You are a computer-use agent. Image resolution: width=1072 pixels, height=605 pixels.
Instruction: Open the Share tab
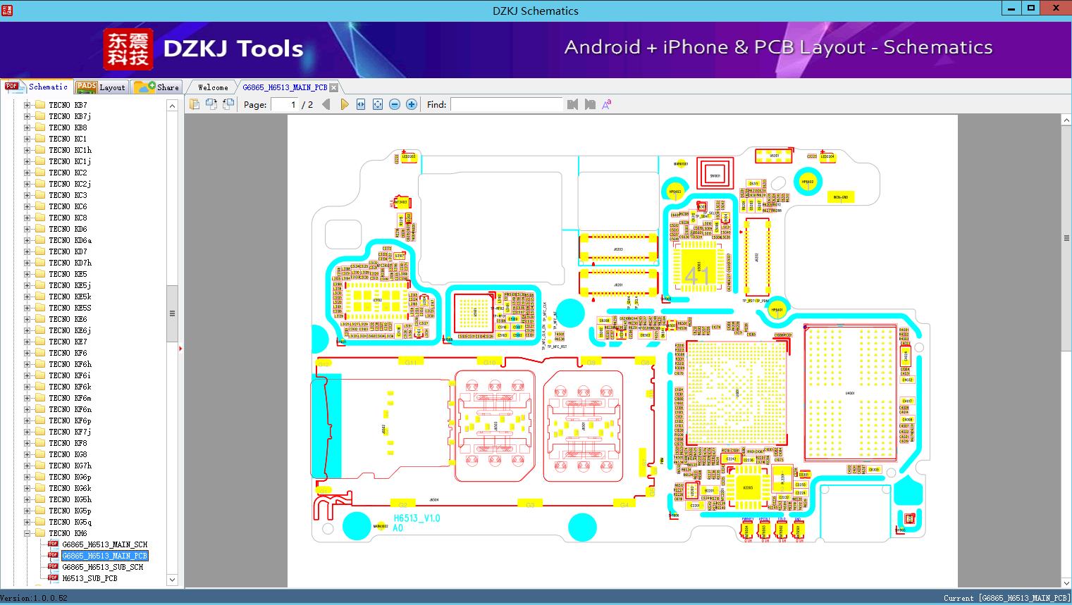pyautogui.click(x=157, y=87)
